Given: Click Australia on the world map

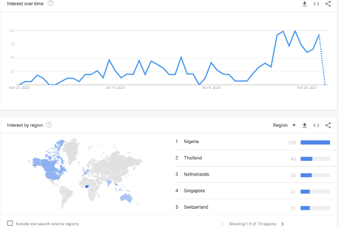Looking at the screenshot, I should tap(126, 198).
